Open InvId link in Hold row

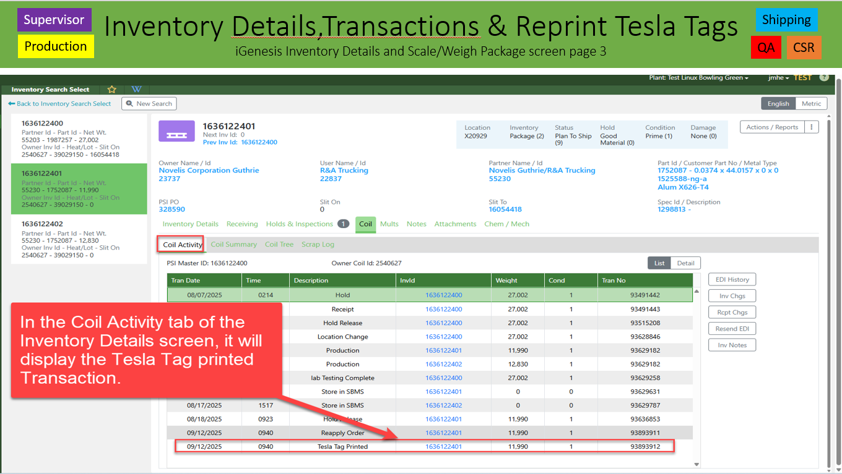[x=443, y=295]
